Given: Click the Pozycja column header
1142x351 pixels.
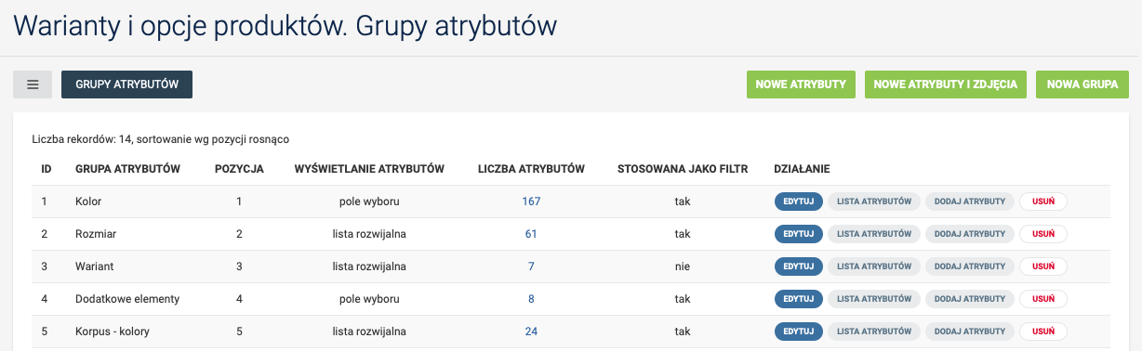Looking at the screenshot, I should click(239, 169).
